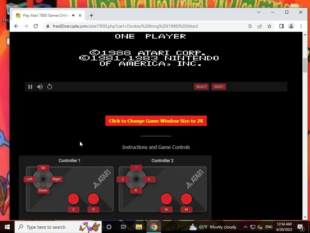Viewport: 310px width, 233px height.
Task: Click the page scrollbar thumb
Action: click(305, 66)
